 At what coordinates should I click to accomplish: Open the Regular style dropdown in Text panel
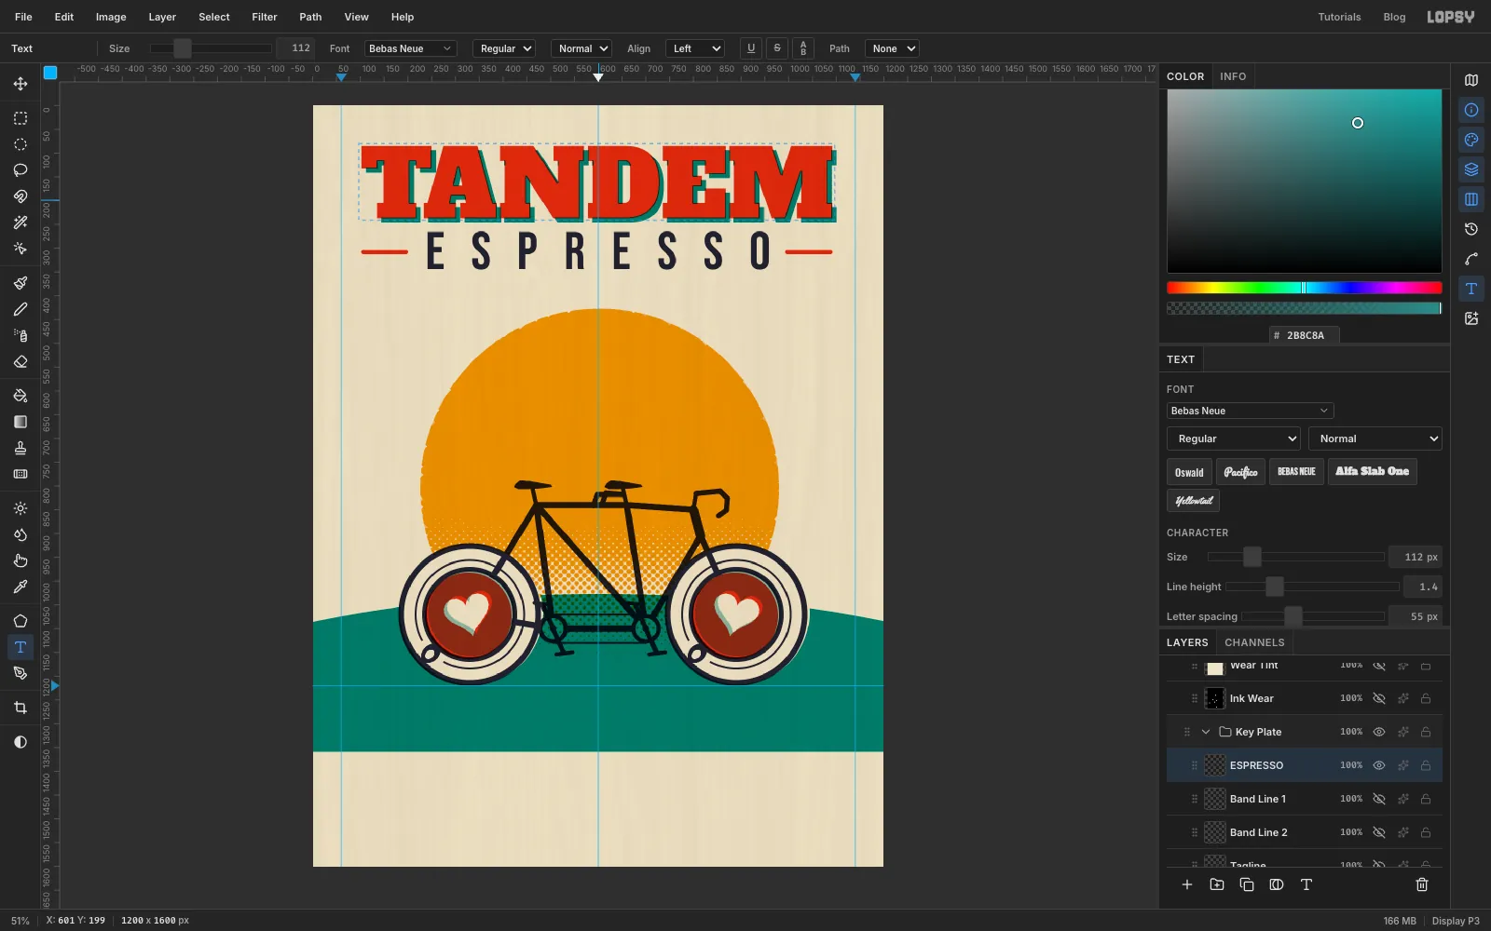[1234, 439]
